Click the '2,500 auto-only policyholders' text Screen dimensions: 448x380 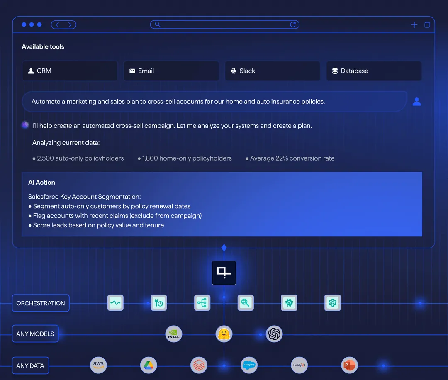point(80,158)
